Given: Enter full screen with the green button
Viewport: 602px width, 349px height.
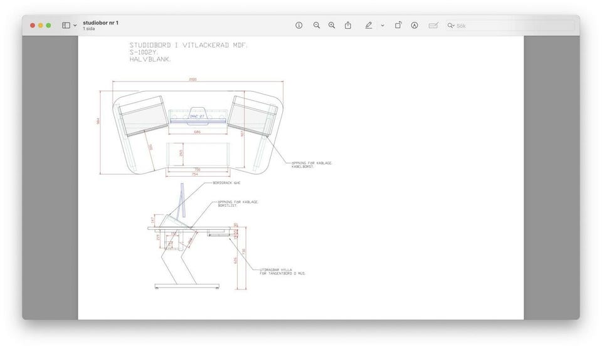Looking at the screenshot, I should [49, 25].
